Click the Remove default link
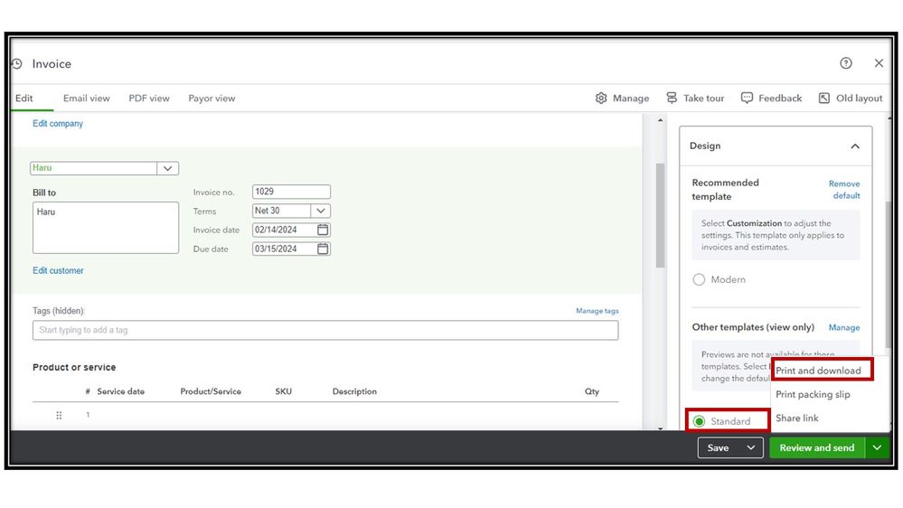Image resolution: width=903 pixels, height=508 pixels. (x=844, y=190)
